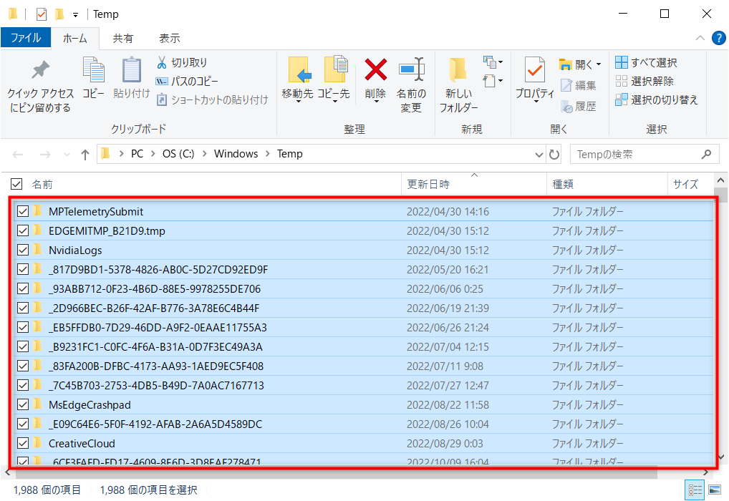
Task: Click the refresh button beside address bar
Action: coord(554,155)
